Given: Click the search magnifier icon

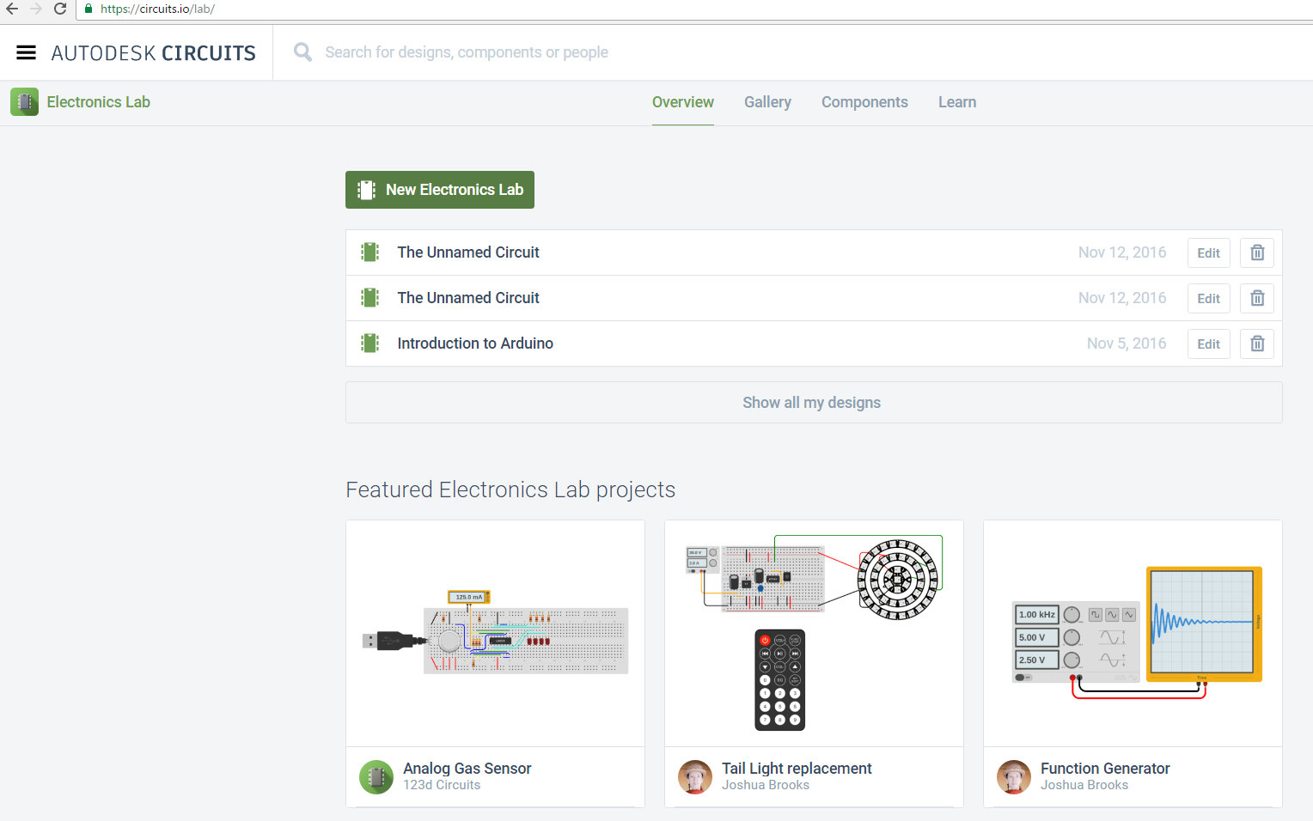Looking at the screenshot, I should click(302, 52).
